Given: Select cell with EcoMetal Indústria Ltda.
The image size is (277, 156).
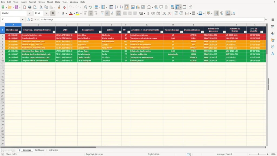Looking at the screenshot, I should (38, 35).
